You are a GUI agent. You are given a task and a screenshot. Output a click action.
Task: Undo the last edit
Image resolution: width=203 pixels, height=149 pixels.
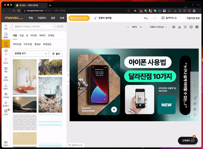pos(146,18)
